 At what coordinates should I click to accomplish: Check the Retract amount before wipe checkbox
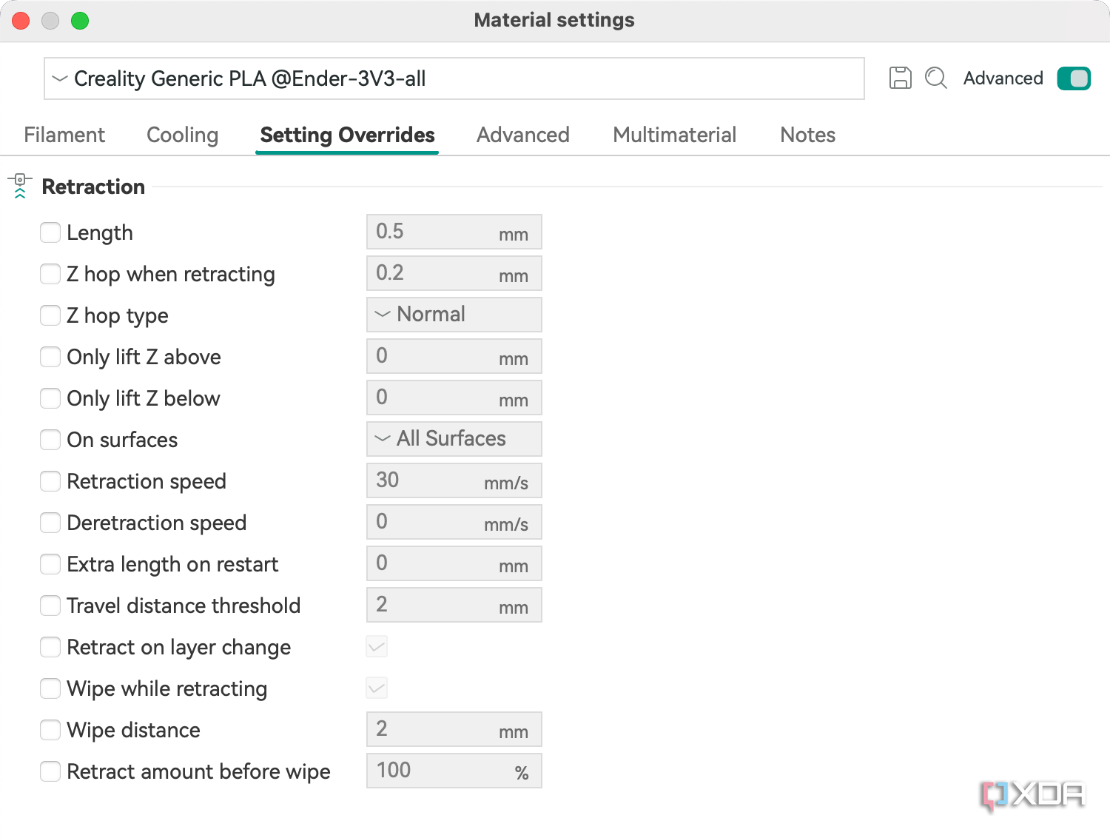[x=50, y=771]
